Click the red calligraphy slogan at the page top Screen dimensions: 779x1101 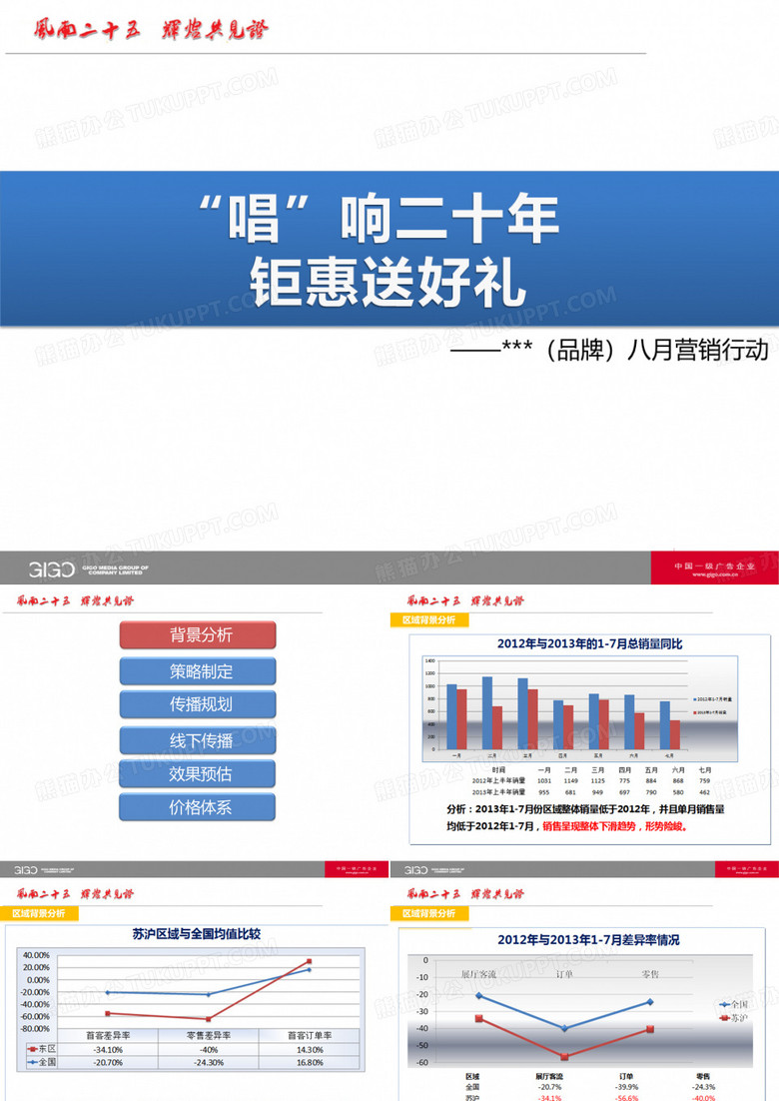click(150, 30)
